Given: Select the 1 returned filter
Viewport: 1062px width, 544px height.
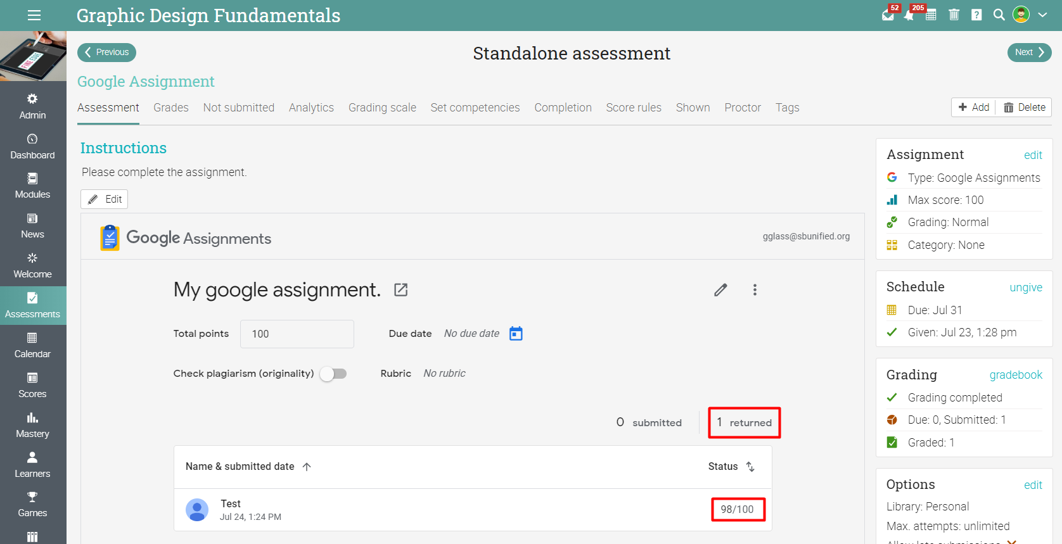Looking at the screenshot, I should pyautogui.click(x=745, y=422).
